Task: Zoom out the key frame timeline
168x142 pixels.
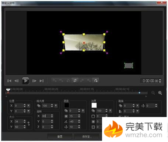Action: coord(153,93)
